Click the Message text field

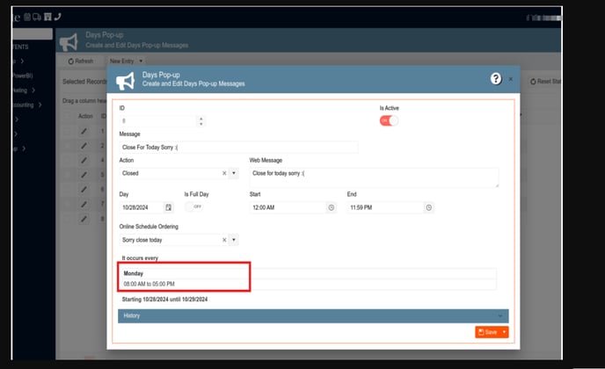tap(237, 147)
